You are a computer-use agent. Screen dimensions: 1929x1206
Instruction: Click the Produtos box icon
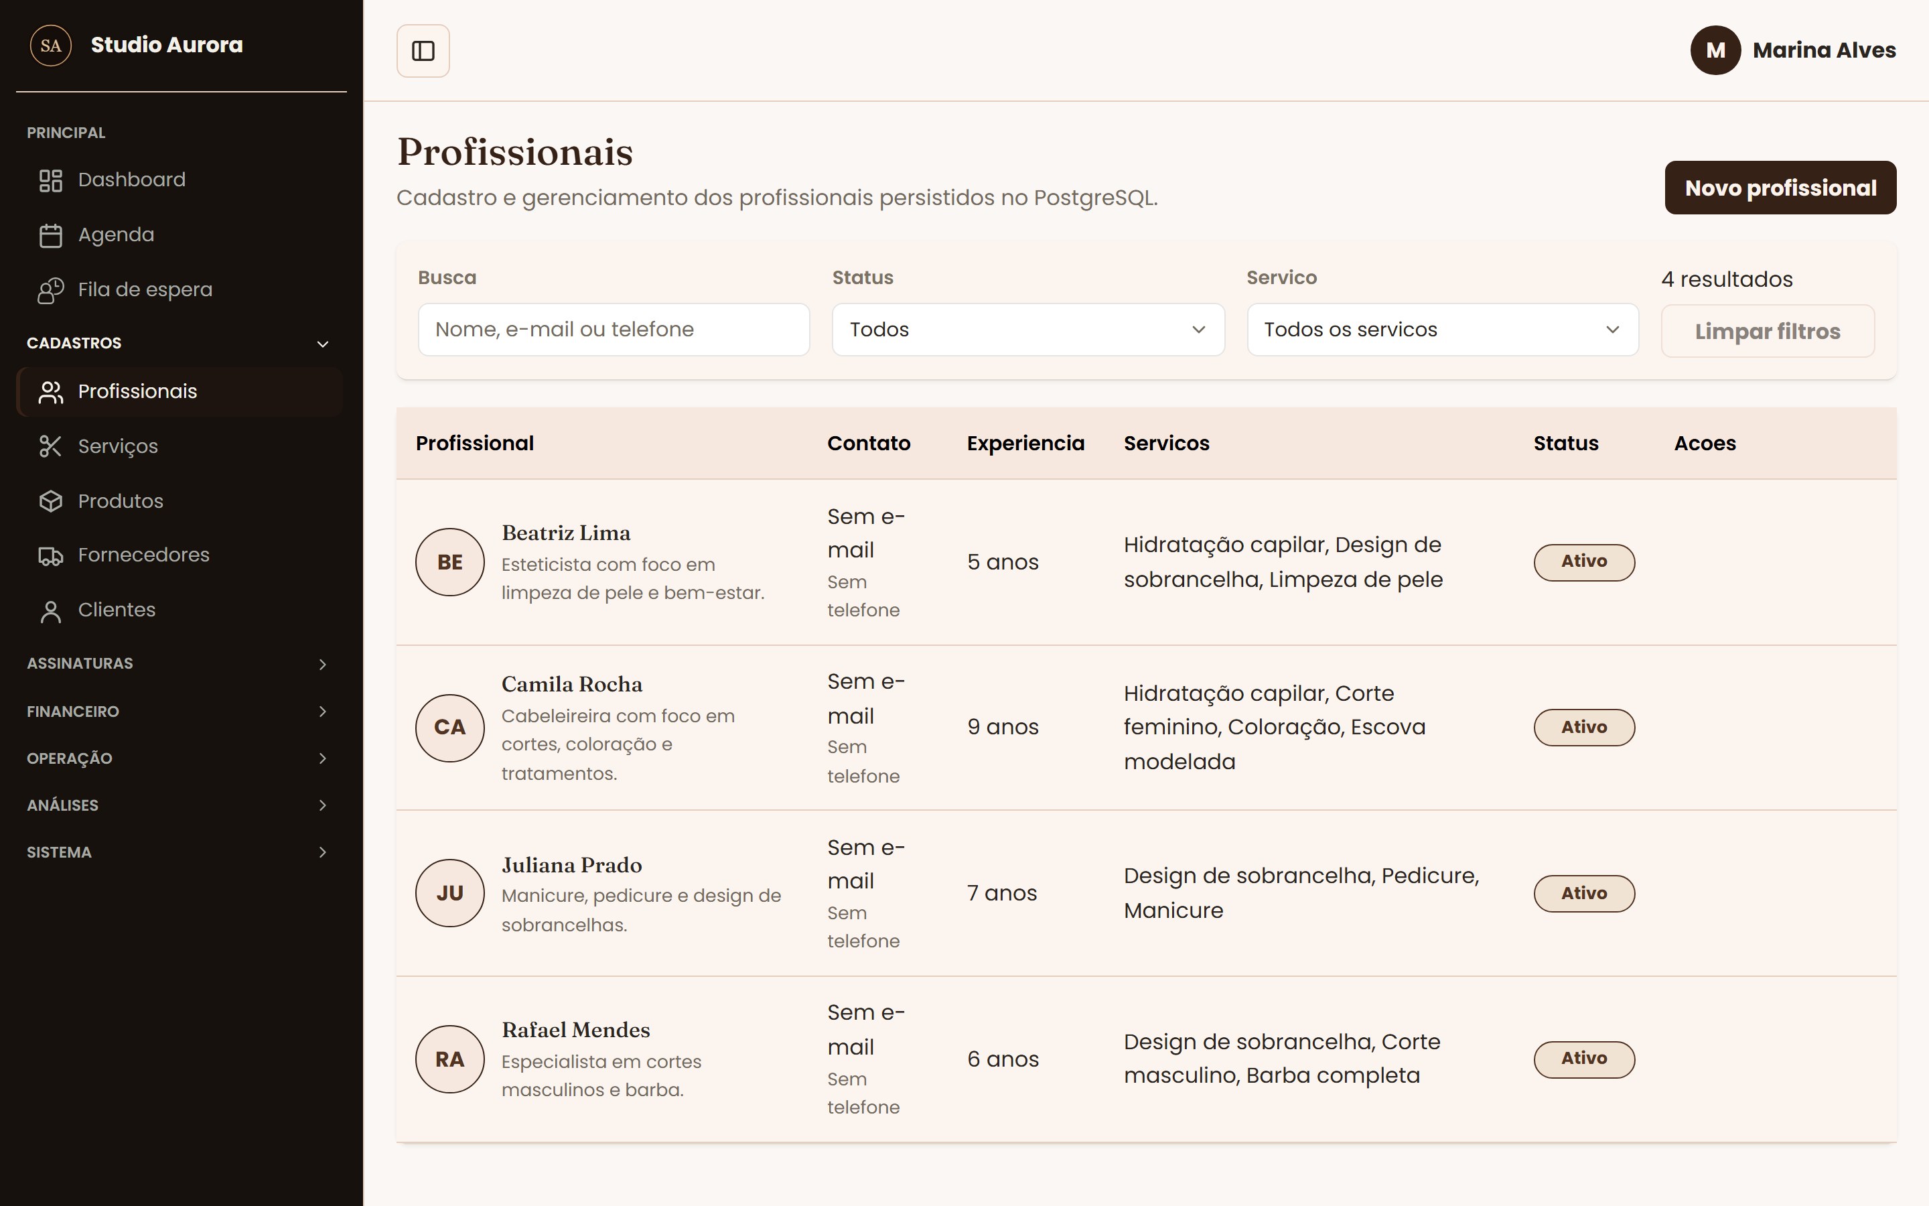(x=51, y=501)
